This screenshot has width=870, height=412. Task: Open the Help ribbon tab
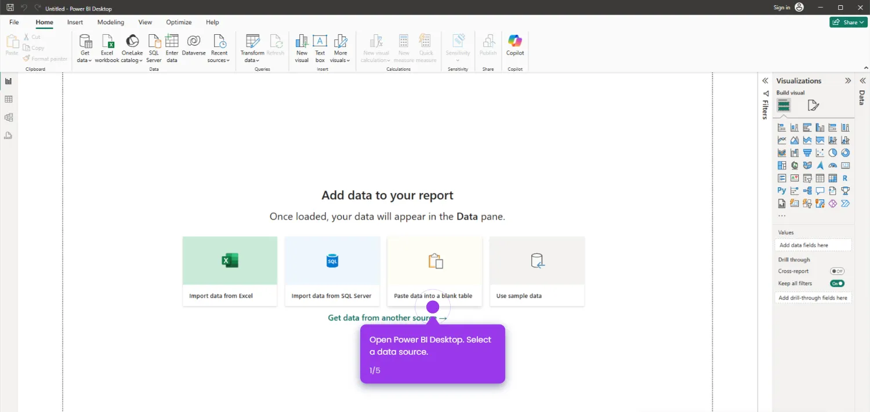click(x=212, y=22)
